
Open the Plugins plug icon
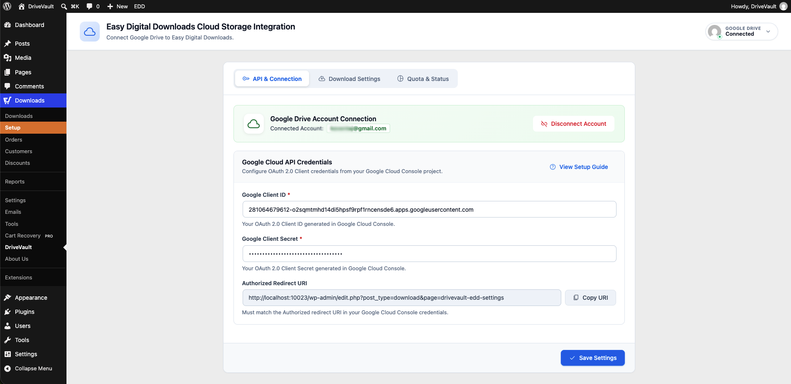(x=7, y=312)
